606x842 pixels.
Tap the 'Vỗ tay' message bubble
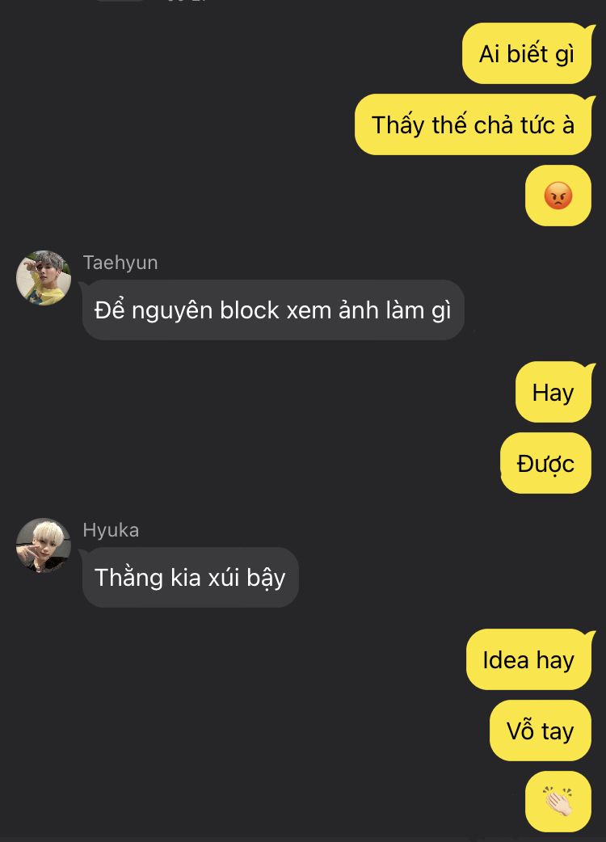[541, 730]
